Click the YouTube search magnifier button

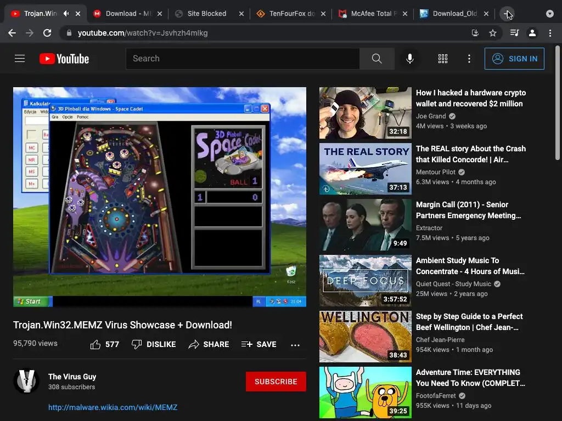[376, 58]
